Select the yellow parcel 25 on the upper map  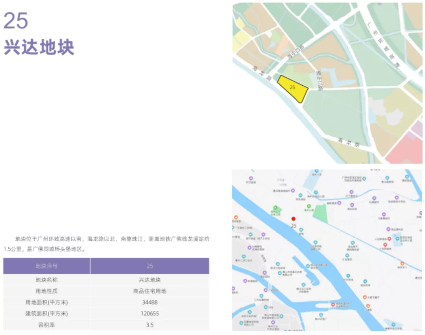pyautogui.click(x=293, y=89)
